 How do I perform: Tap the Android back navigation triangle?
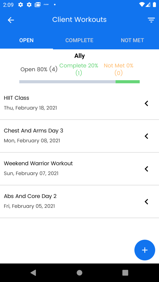(x=33, y=273)
